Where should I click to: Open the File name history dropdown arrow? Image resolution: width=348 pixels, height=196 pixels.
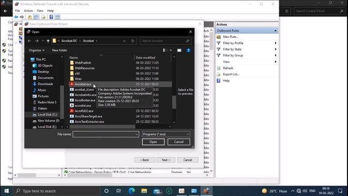[x=136, y=134]
